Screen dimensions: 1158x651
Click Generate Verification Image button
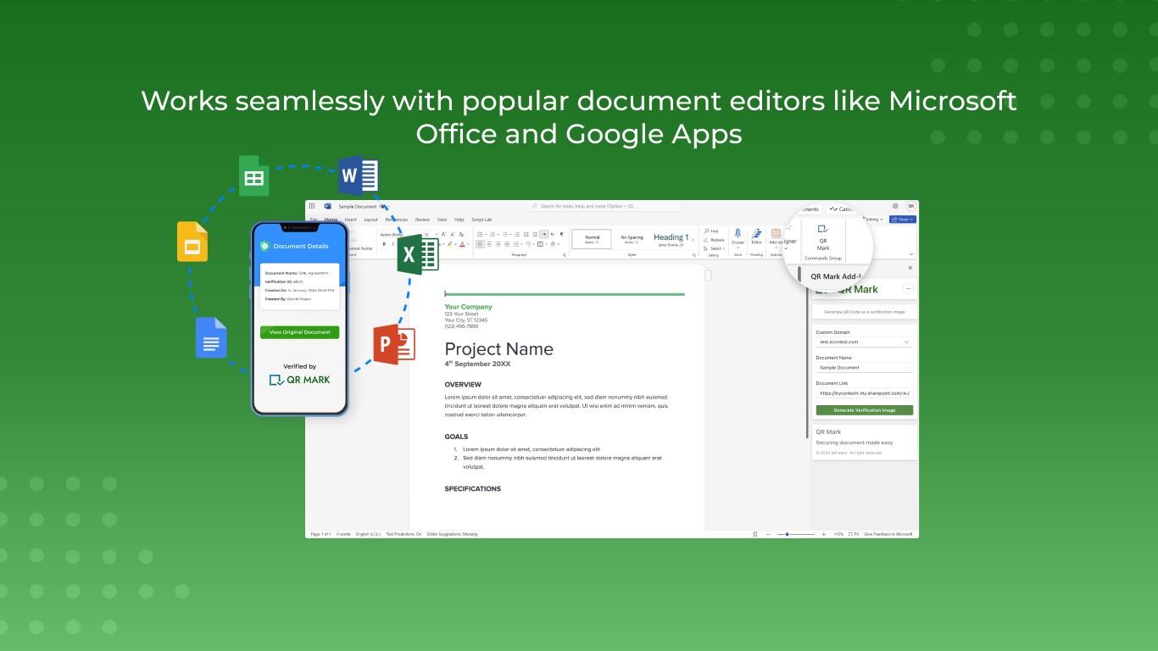(865, 410)
